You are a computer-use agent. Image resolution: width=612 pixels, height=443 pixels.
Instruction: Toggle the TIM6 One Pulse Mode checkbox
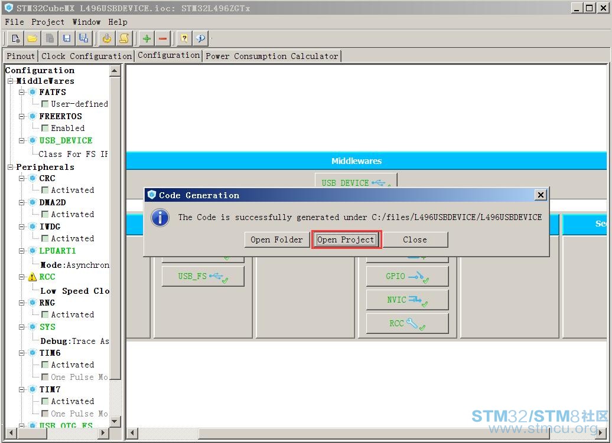(x=45, y=377)
